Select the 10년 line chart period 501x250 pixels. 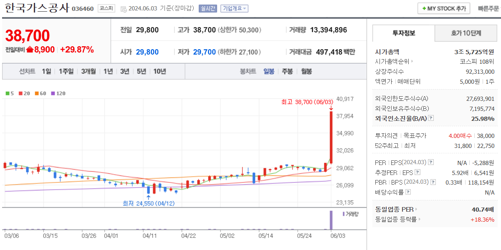click(x=159, y=71)
